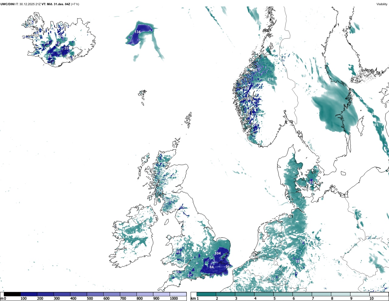Click the UWC/DINI model label
Viewport: 389px width, 301px height.
(8, 4)
